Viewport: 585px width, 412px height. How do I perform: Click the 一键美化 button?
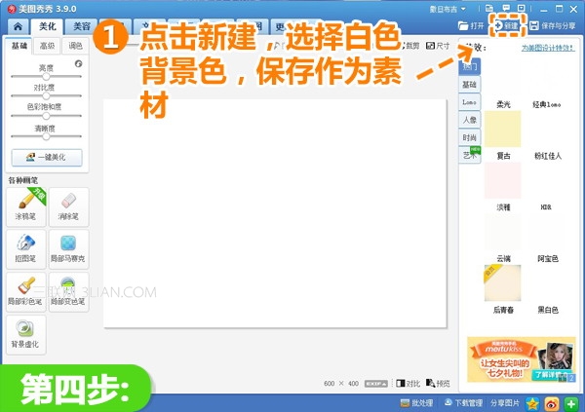point(47,158)
